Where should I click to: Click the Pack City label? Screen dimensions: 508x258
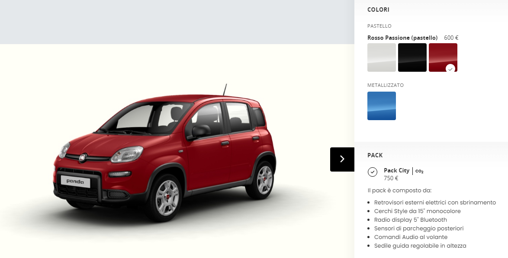396,170
